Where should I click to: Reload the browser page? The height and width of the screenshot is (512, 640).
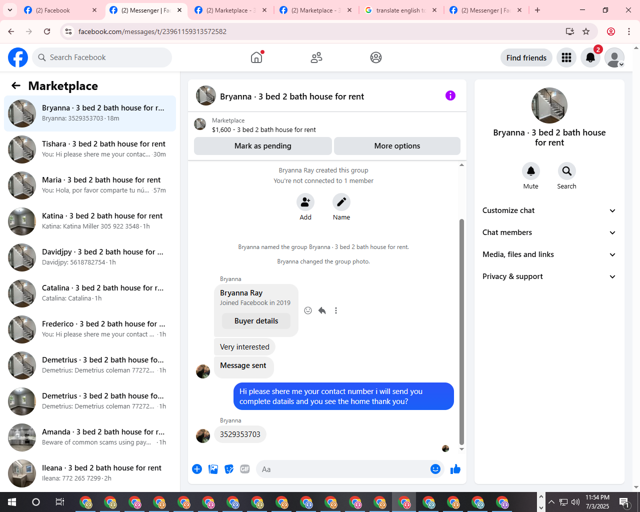[47, 31]
